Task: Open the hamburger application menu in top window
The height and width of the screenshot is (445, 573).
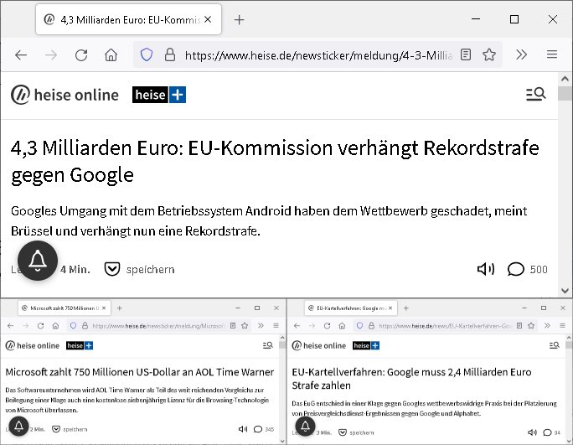Action: [552, 54]
